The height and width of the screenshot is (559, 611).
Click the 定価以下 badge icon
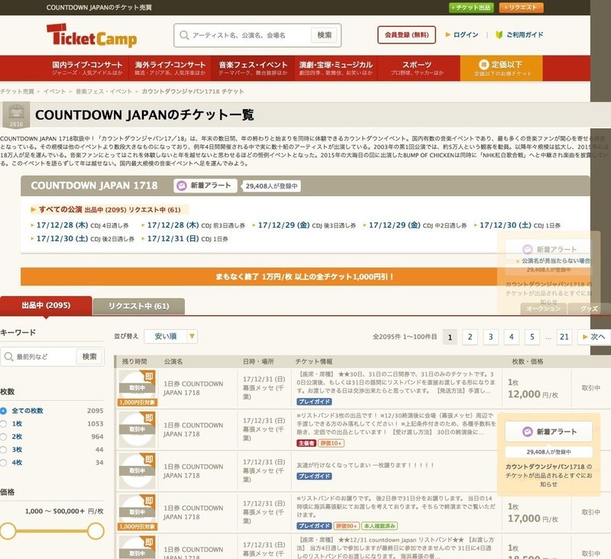[x=483, y=65]
